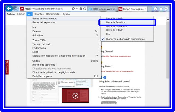Click the Using Firefox? heading
This screenshot has height=112, width=175.
107,66
